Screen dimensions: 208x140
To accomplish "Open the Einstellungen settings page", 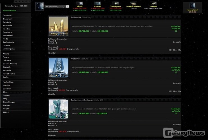I will click(x=9, y=102).
